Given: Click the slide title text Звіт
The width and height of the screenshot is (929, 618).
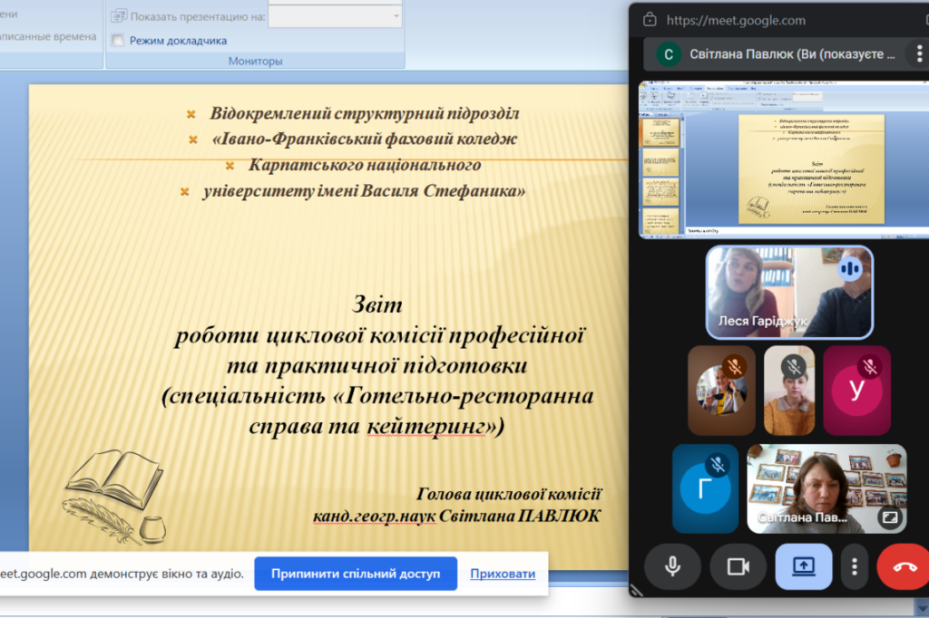Looking at the screenshot, I should pyautogui.click(x=376, y=304).
